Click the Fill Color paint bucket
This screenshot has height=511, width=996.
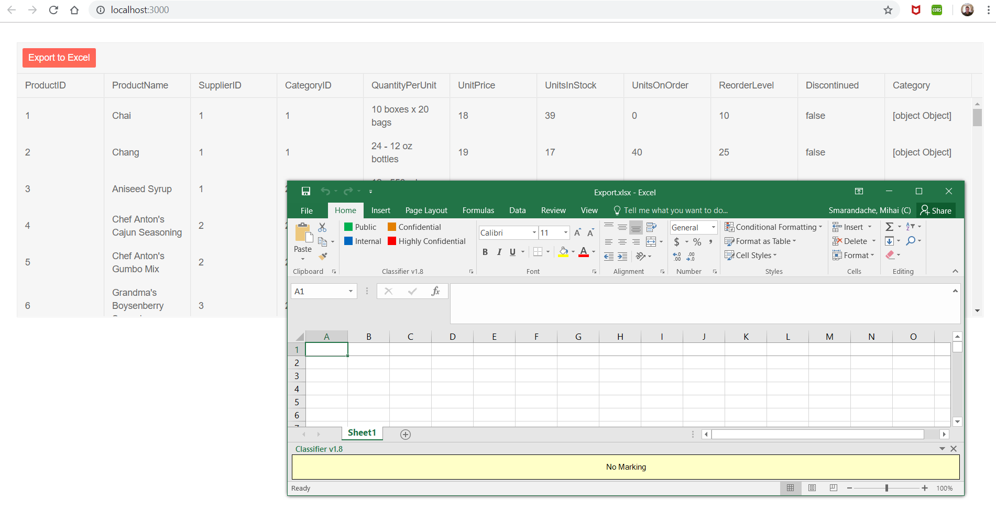(563, 252)
